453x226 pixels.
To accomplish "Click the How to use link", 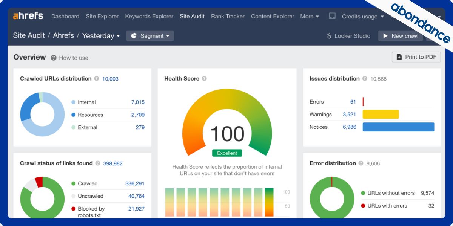I will 74,58.
